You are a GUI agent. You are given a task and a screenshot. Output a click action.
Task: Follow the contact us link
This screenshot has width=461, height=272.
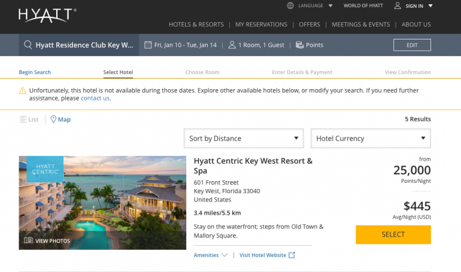coord(95,98)
